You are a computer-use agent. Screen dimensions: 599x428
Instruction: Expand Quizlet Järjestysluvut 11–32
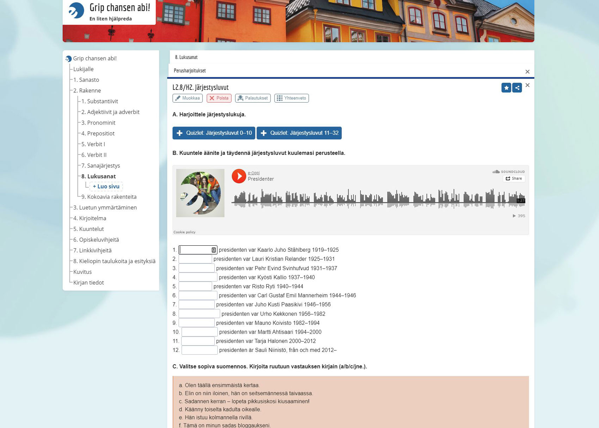click(x=299, y=133)
